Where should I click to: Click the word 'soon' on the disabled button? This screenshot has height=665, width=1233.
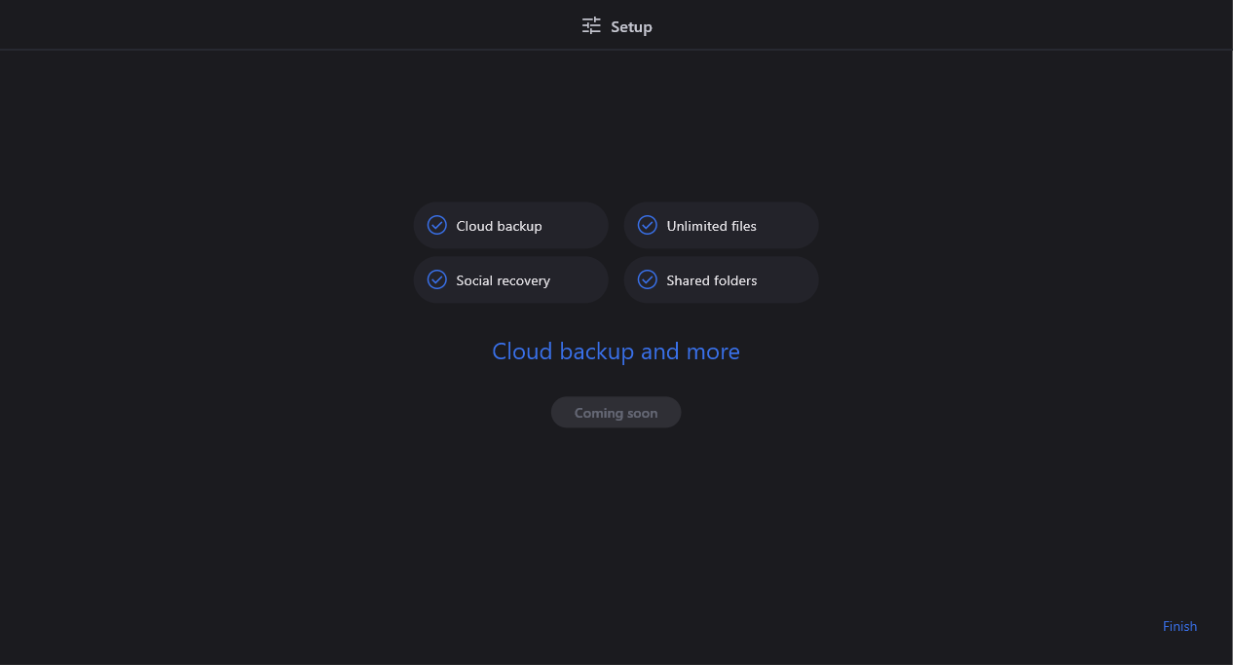(638, 413)
